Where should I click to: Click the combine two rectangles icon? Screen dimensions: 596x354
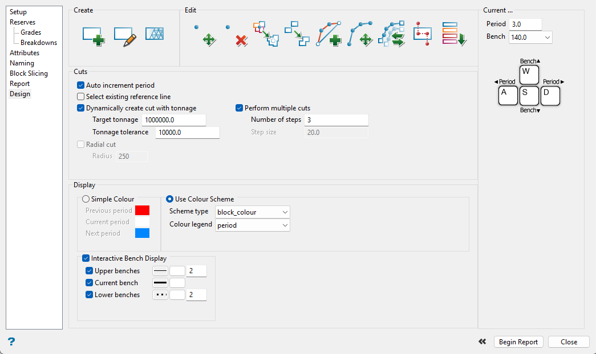[297, 34]
